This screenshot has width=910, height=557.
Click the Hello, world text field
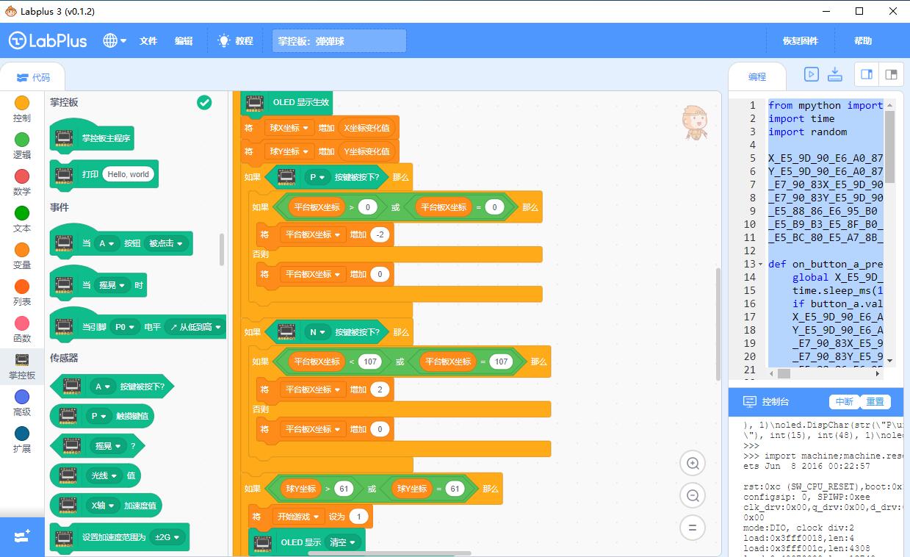point(128,174)
